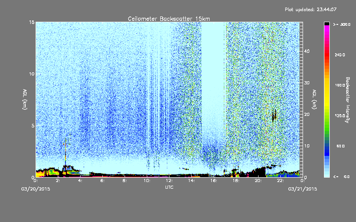Click the black cloud marks near 21:30 at 6 km
This screenshot has width=356, height=222.
(x=274, y=116)
